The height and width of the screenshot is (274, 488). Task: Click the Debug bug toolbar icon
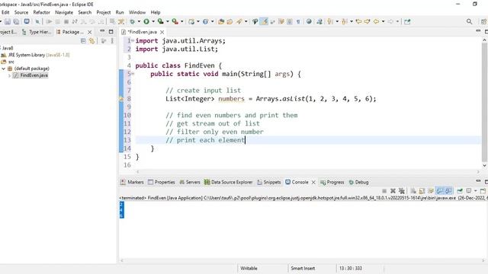[132, 21]
